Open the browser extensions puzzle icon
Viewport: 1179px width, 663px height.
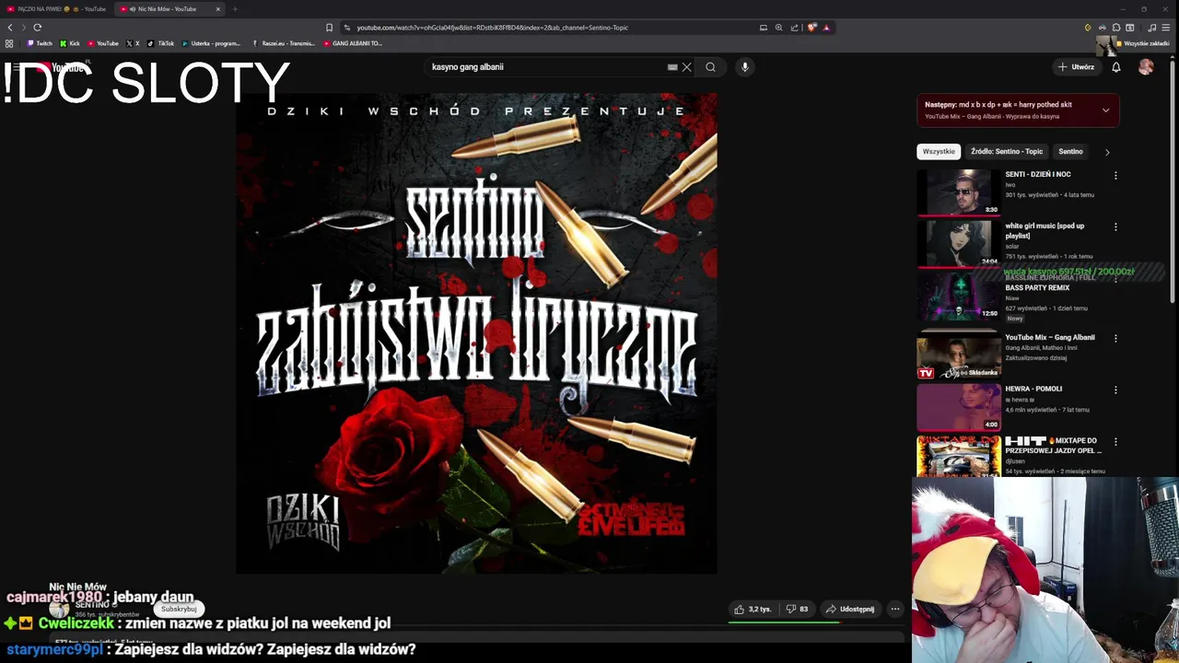coord(1115,28)
